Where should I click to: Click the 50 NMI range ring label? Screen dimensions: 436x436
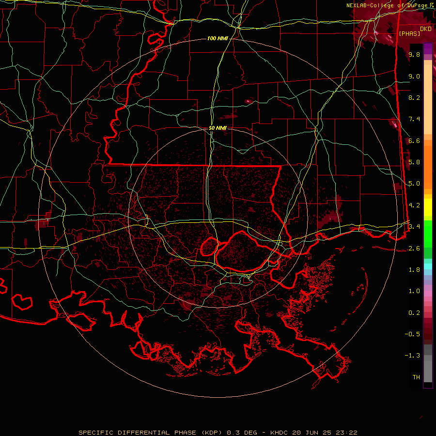coord(218,128)
